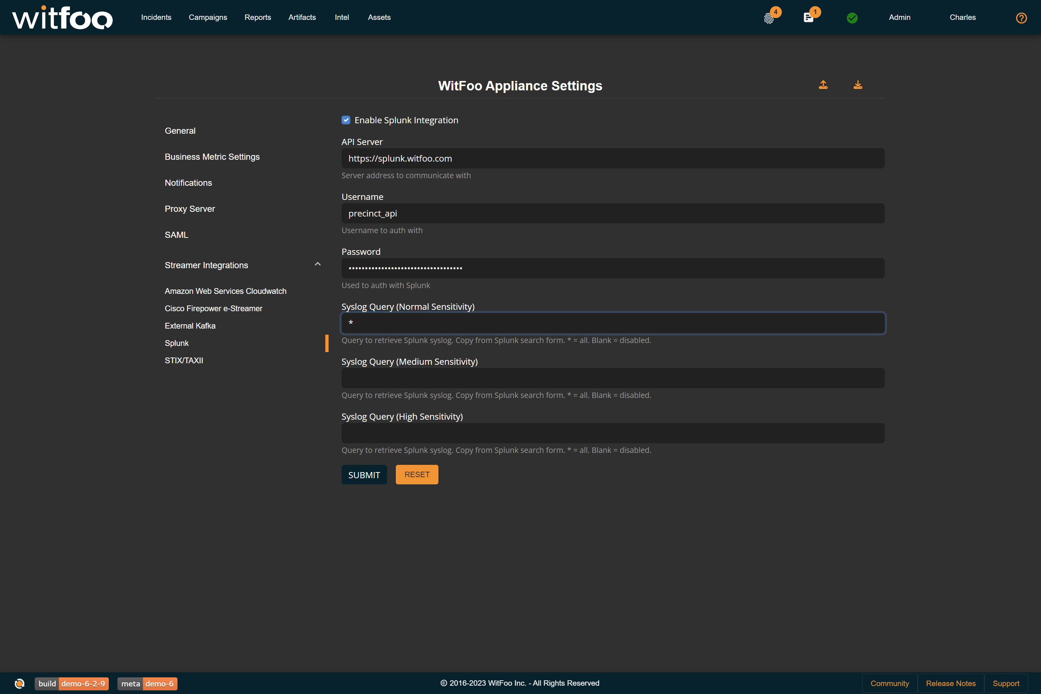Select SAML settings
Image resolution: width=1041 pixels, height=694 pixels.
tap(176, 235)
